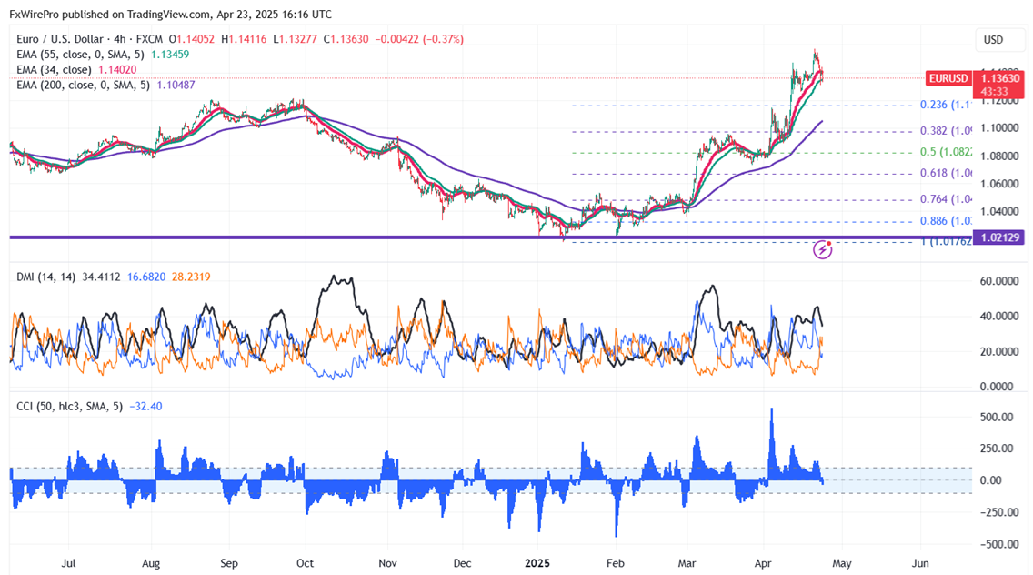1033x575 pixels.
Task: Click the orange DMI value 28.2319
Action: [191, 277]
